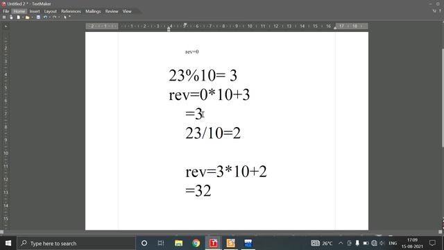Image resolution: width=444 pixels, height=250 pixels.
Task: Click the help question mark icon at top right
Action: pyautogui.click(x=441, y=11)
